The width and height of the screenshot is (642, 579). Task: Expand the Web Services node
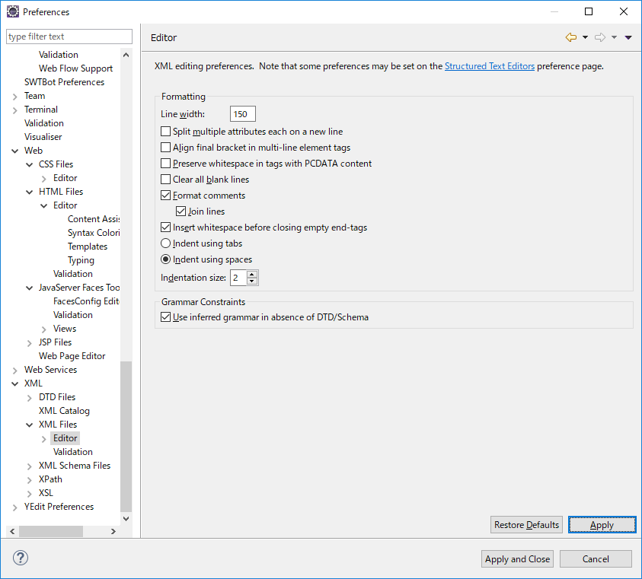click(x=15, y=371)
